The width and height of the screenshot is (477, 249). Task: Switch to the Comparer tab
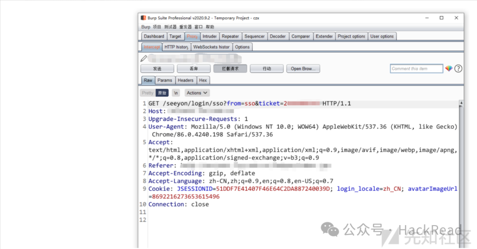(301, 36)
